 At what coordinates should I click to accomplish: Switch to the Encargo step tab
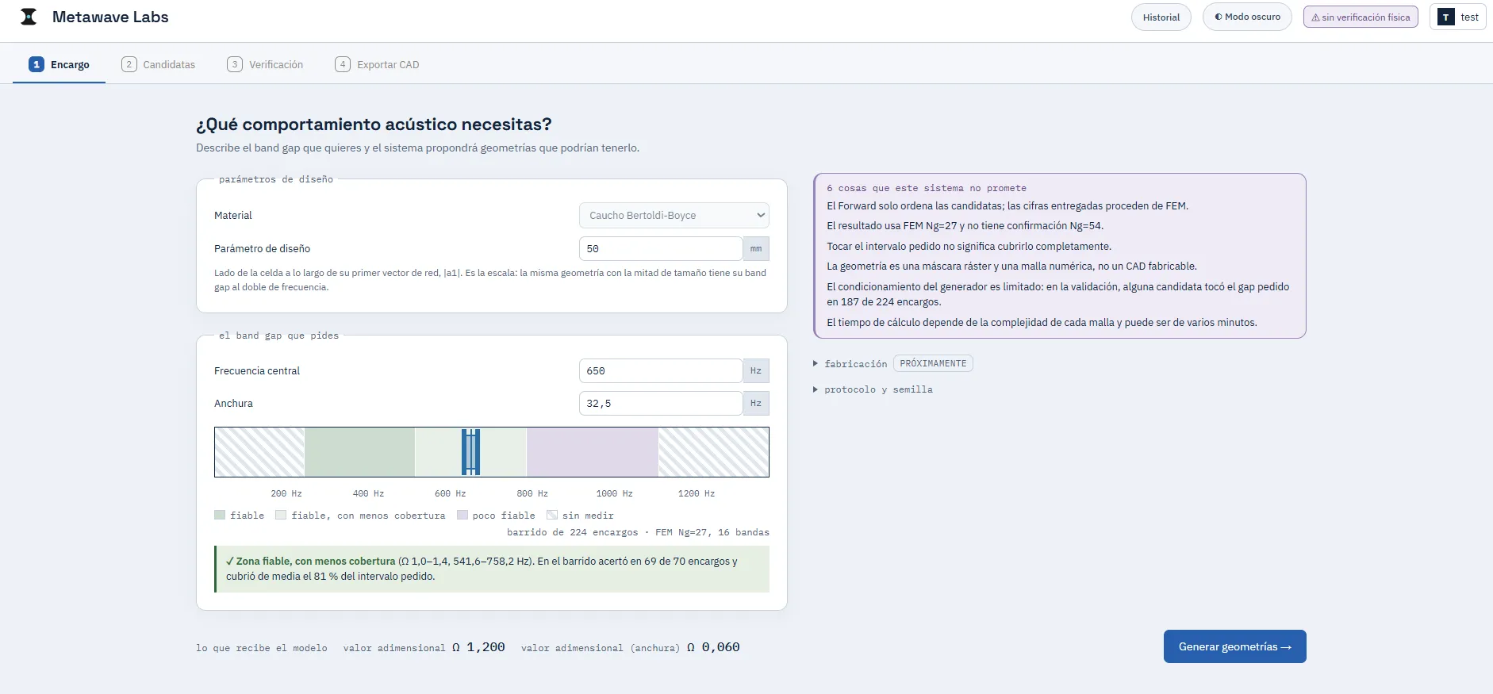[x=59, y=64]
